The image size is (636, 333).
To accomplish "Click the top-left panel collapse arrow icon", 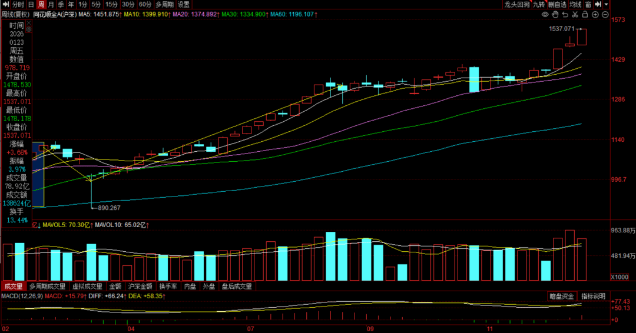I will (5, 4).
